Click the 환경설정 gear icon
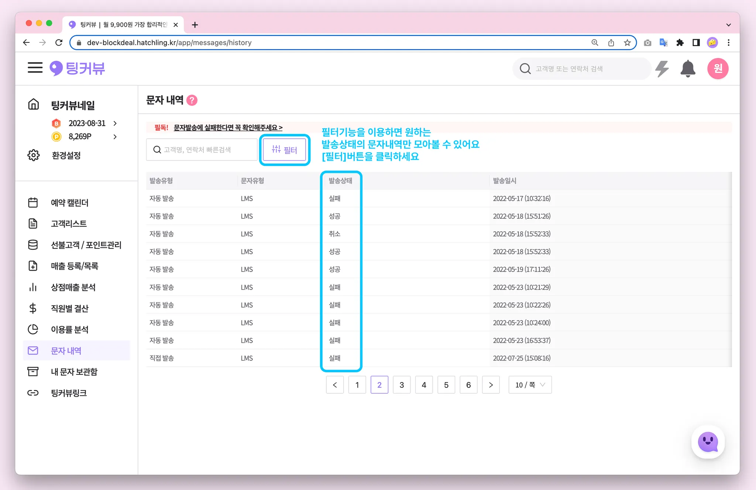This screenshot has height=490, width=756. (x=34, y=155)
